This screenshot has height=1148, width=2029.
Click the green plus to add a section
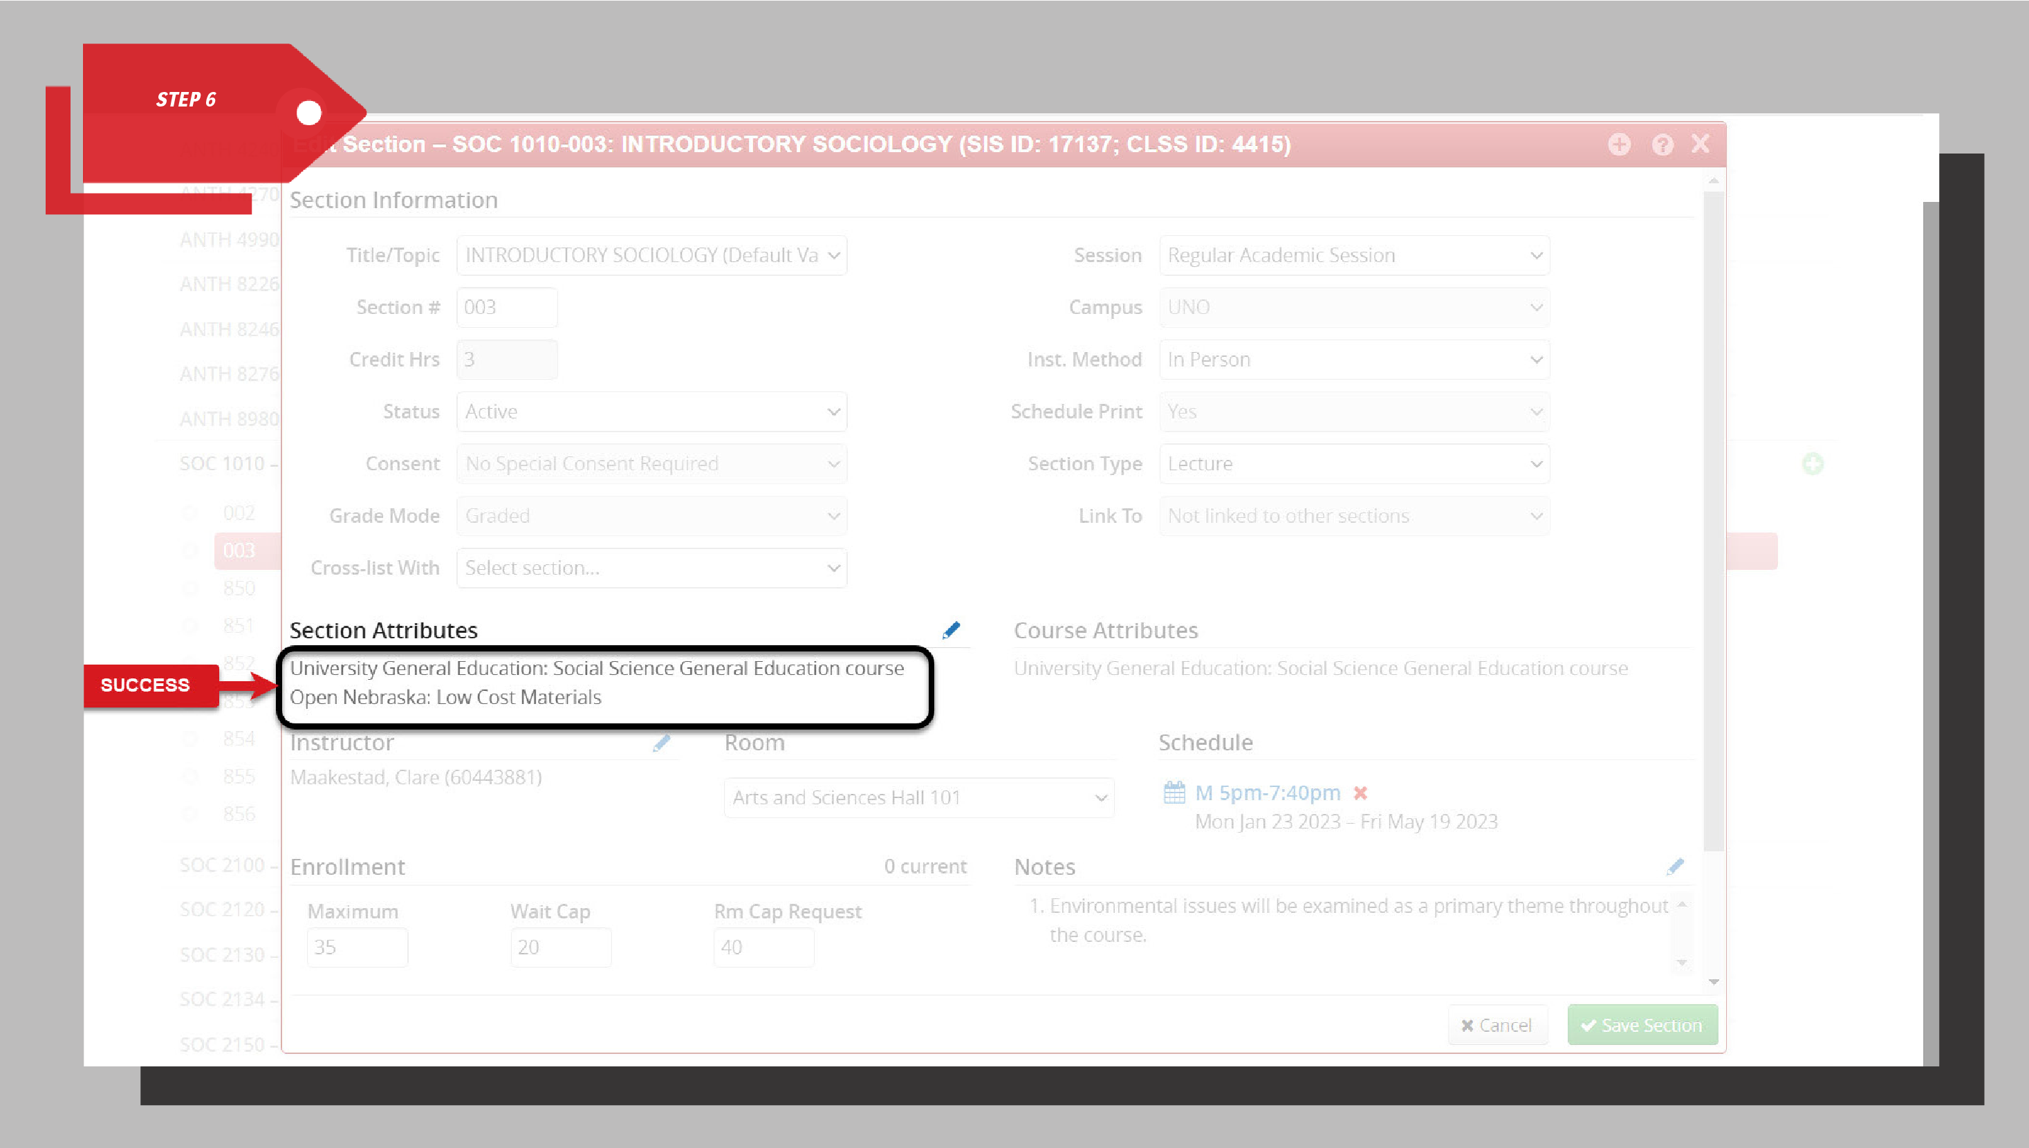pos(1813,463)
